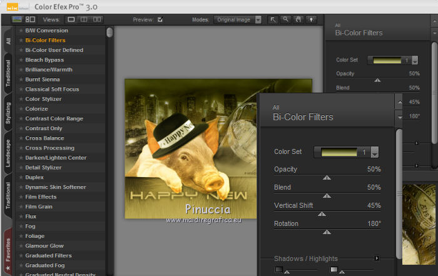
Task: Toggle favorite star for Cross Balance
Action: tap(21, 138)
